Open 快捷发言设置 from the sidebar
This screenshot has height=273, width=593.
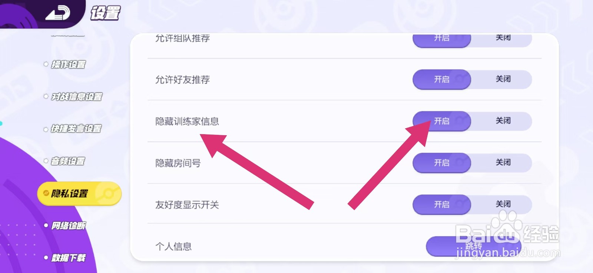point(76,129)
